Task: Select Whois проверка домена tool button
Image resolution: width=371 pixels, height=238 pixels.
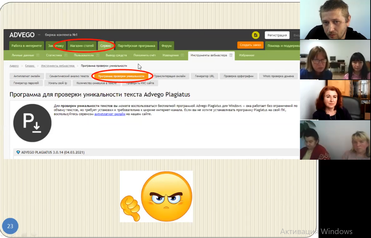Action: [x=278, y=76]
